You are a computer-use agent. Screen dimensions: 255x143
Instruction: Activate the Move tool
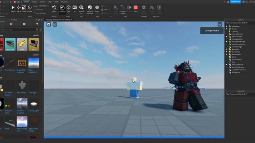tap(19, 9)
